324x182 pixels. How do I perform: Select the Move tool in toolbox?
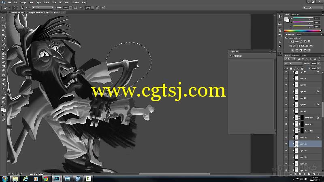[3, 17]
